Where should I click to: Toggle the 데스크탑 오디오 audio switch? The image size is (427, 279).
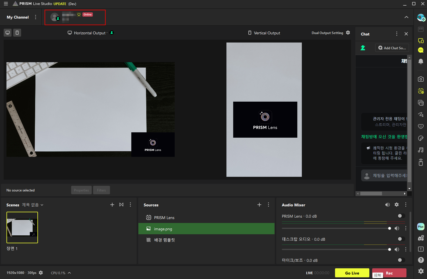(x=401, y=239)
